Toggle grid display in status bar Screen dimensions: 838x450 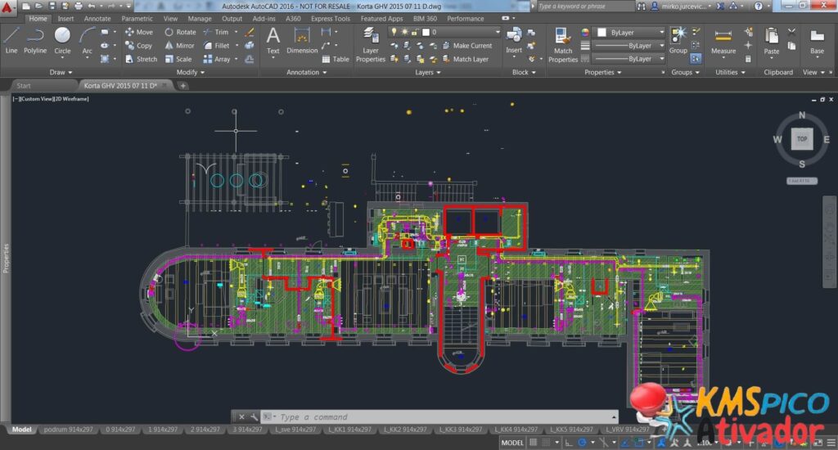pos(533,443)
